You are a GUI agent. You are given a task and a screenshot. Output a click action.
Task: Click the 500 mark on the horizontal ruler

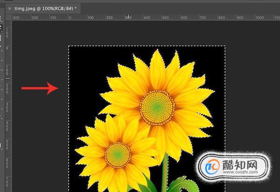coord(165,18)
